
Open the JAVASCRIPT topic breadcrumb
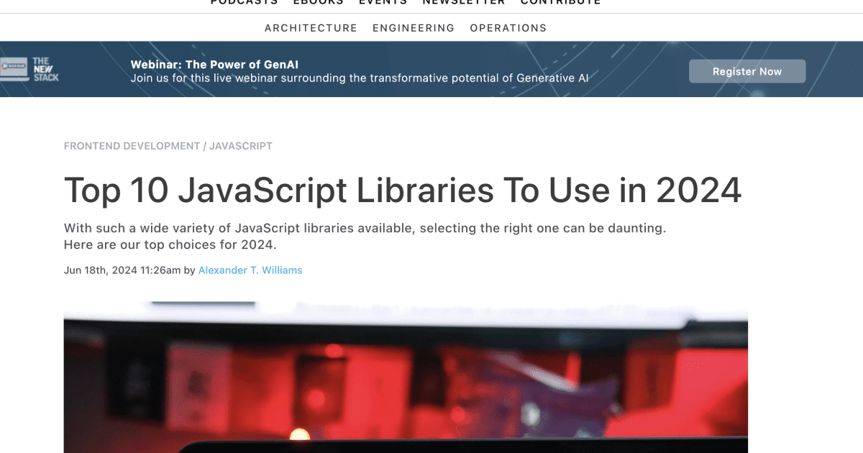240,146
